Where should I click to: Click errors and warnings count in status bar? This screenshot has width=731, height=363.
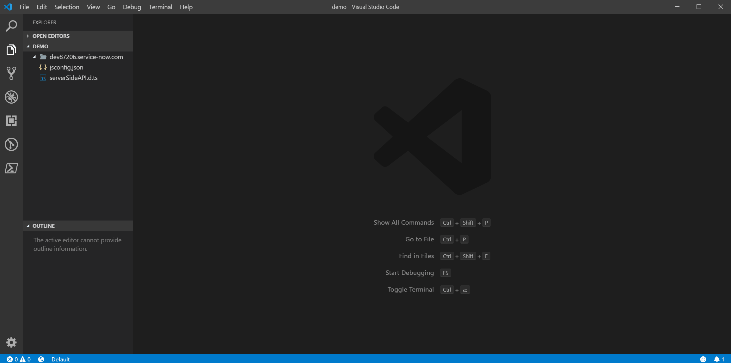click(19, 359)
